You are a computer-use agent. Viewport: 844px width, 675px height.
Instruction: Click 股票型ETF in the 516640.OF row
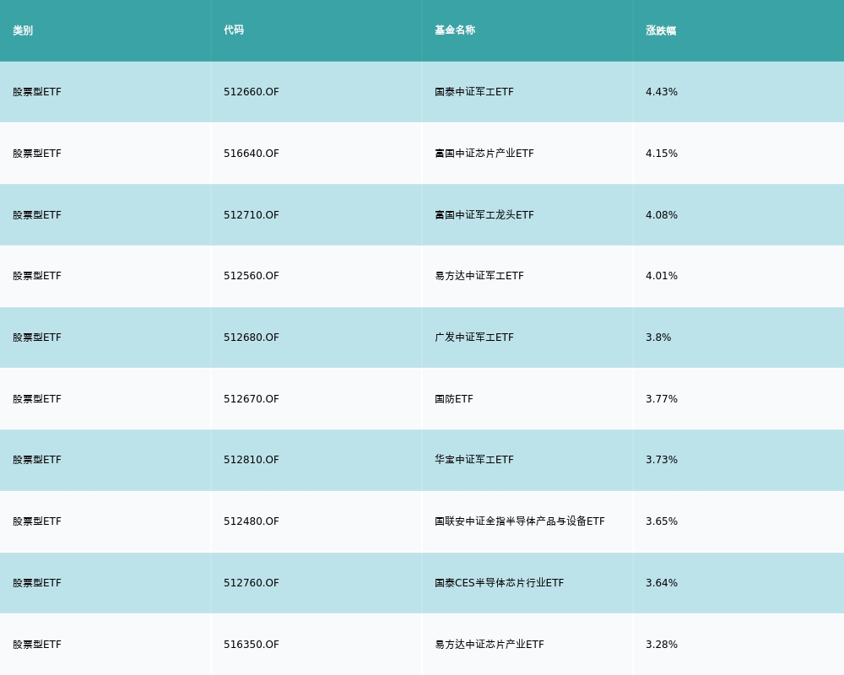[x=37, y=154]
